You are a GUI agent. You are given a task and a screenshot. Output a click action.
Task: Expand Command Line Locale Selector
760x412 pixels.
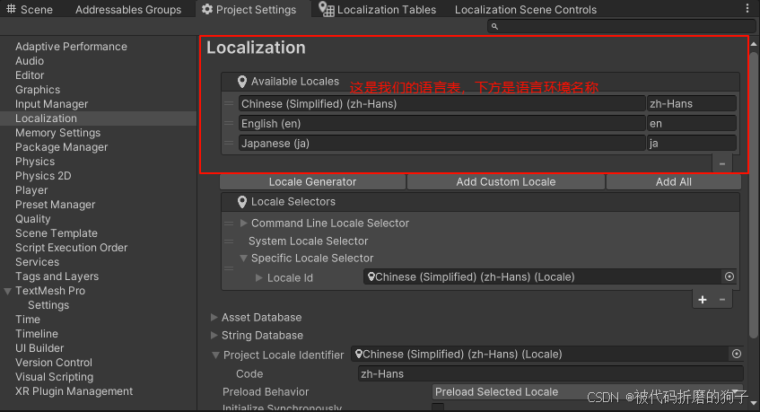244,223
